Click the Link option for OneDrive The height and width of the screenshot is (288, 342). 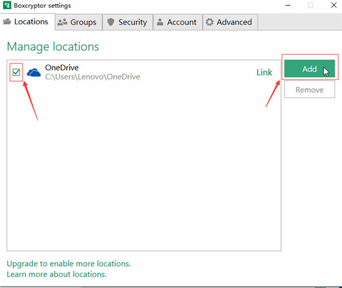pyautogui.click(x=264, y=73)
